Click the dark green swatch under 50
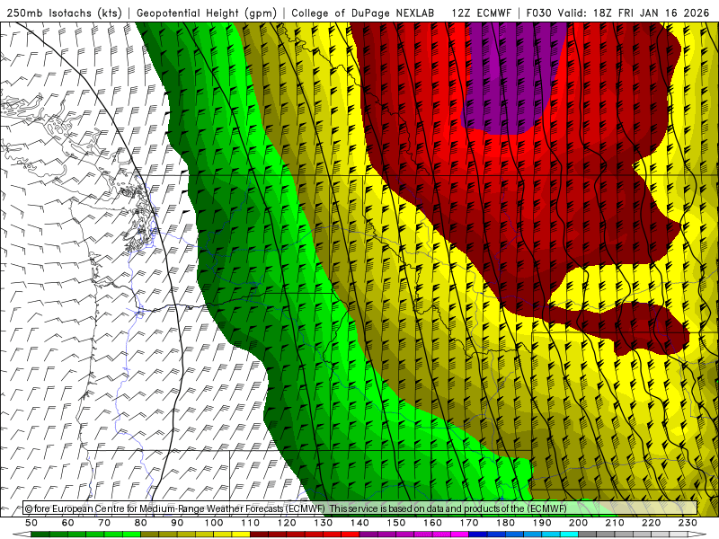The height and width of the screenshot is (539, 719). (40, 535)
